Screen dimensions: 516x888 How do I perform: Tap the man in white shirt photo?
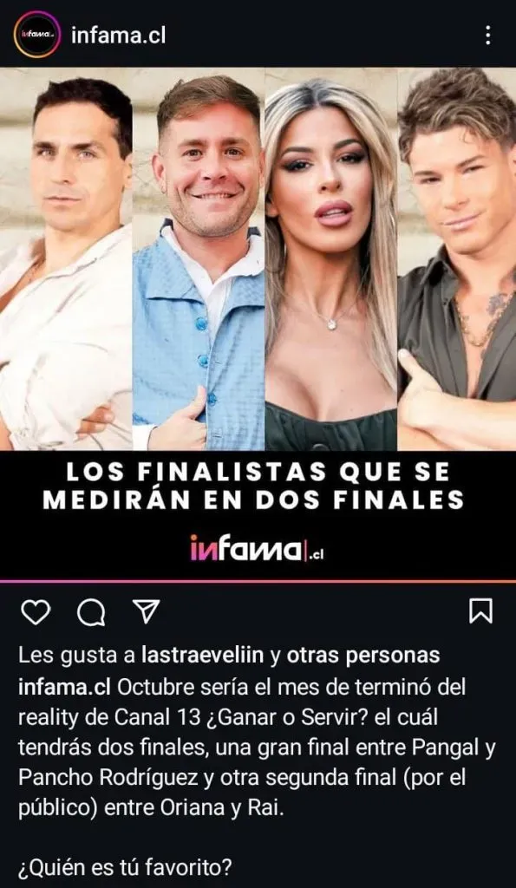point(66,258)
